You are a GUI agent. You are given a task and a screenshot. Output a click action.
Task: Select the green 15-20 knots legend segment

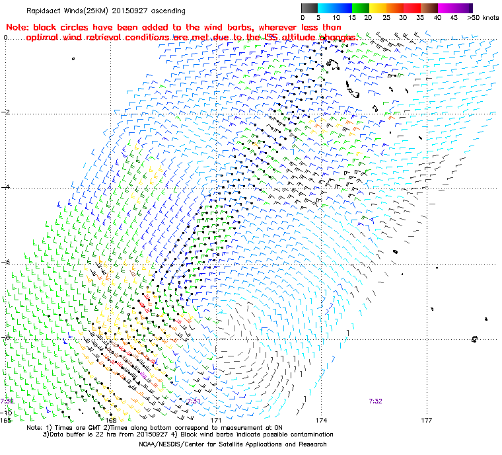coord(361,8)
